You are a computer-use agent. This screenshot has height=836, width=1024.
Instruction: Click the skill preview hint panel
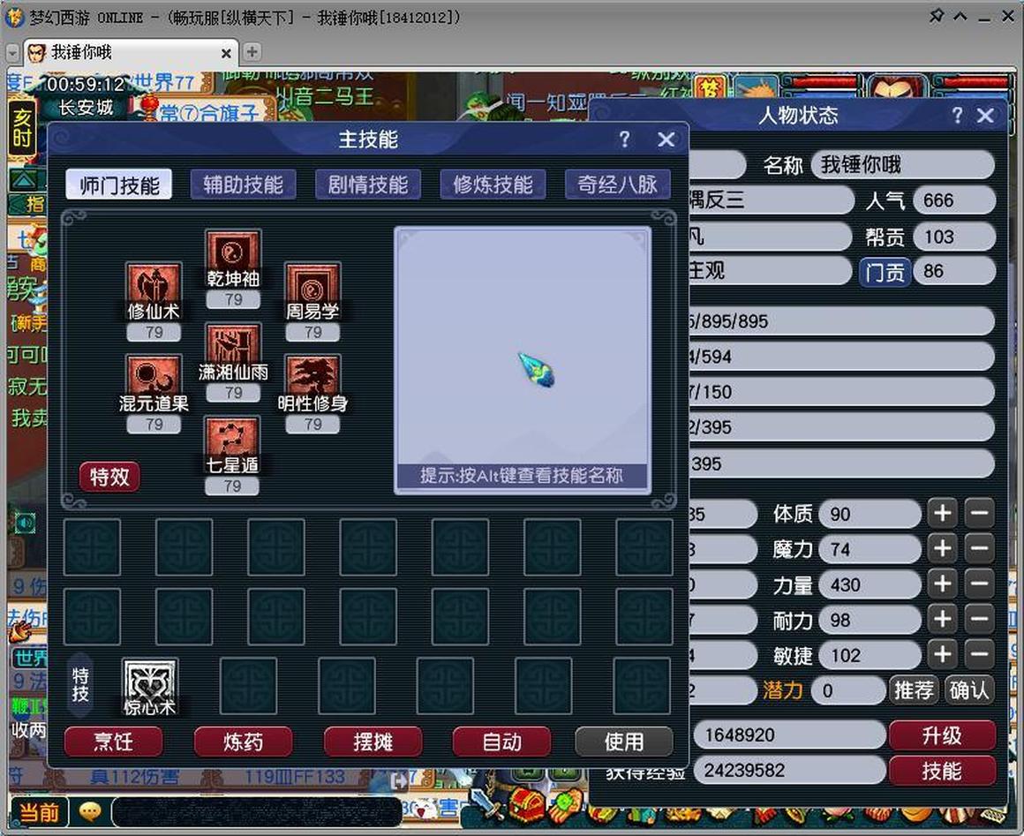tap(523, 360)
